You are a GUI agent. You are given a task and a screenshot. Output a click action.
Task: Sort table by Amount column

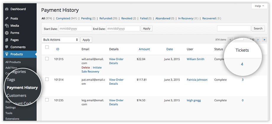point(144,49)
